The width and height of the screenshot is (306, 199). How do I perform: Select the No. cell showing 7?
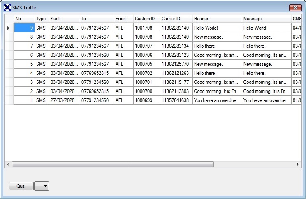pyautogui.click(x=24, y=46)
